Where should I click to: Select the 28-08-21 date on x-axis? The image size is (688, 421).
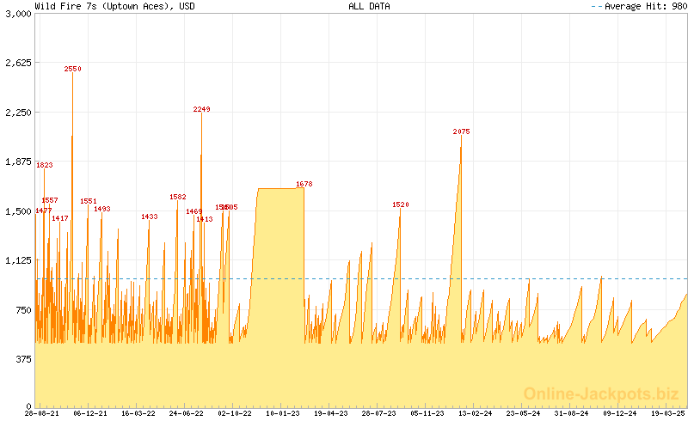click(x=41, y=413)
